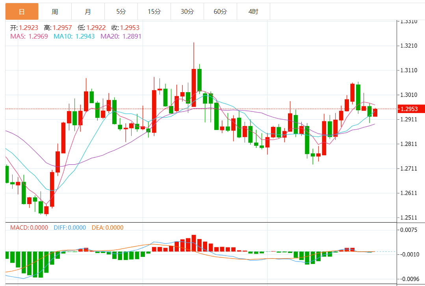Click the last red candlestick on the chart
Viewport: 425px width, 286px height.
click(375, 113)
